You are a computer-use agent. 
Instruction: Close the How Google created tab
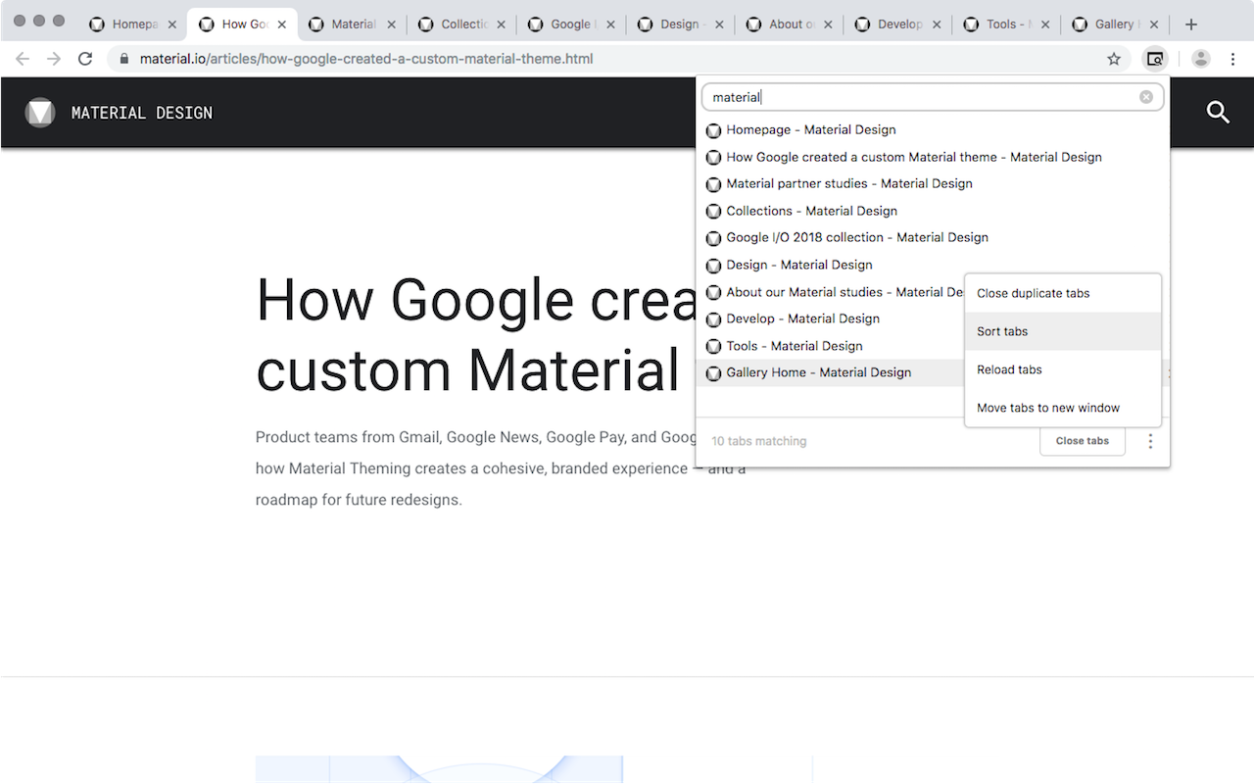tap(282, 24)
